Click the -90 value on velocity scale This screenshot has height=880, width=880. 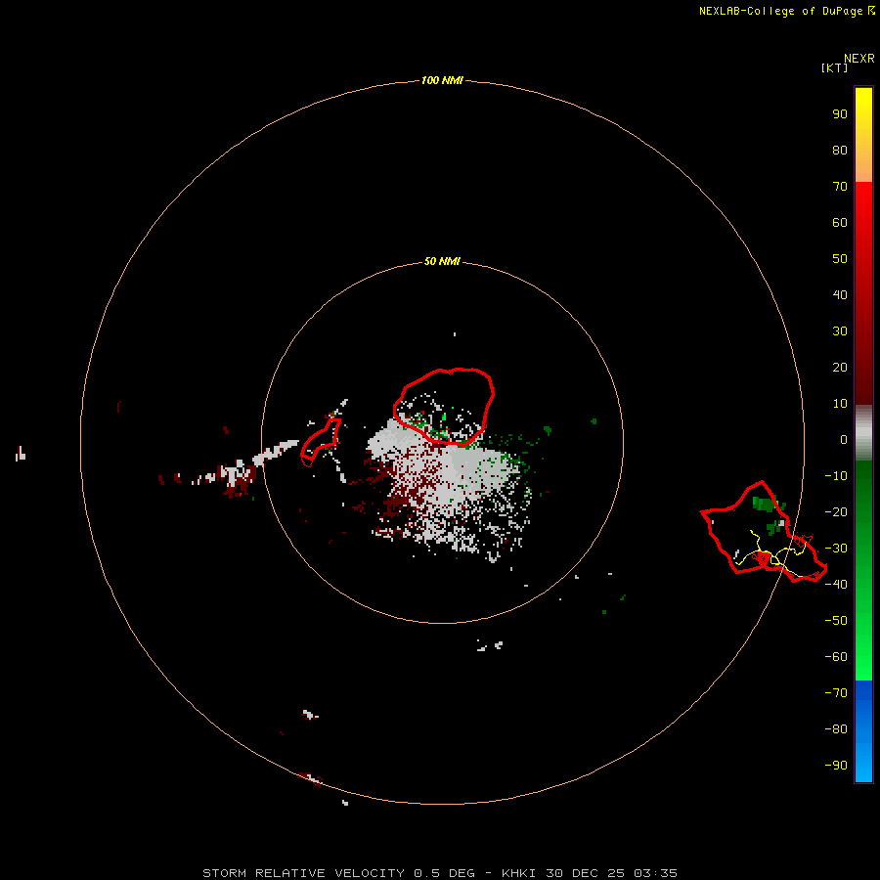click(836, 765)
